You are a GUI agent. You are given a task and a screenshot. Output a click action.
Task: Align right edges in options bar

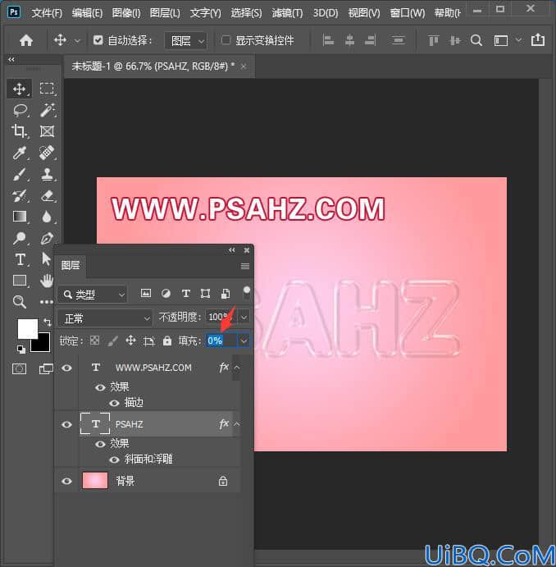[370, 40]
